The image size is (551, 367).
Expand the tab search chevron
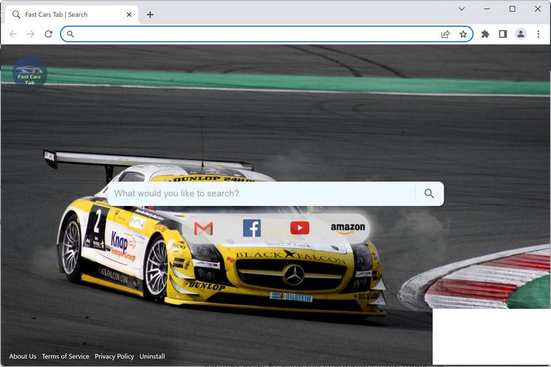(462, 8)
